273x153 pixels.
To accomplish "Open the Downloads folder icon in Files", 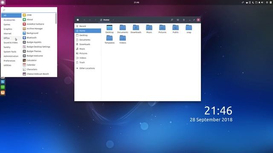I will coord(136,29).
